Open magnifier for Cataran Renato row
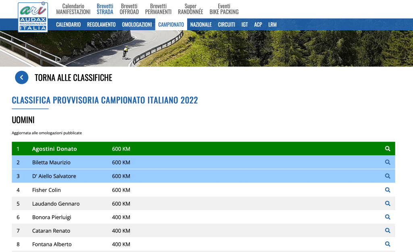413x252 pixels. point(388,231)
